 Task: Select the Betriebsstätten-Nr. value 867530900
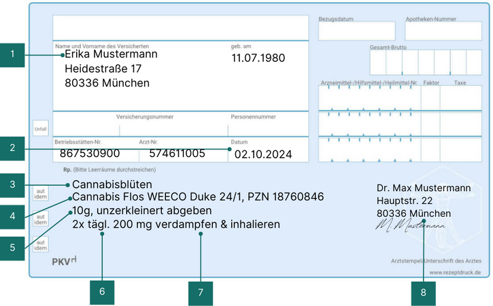[90, 154]
